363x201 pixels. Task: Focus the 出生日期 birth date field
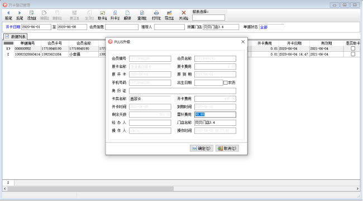tap(209, 82)
